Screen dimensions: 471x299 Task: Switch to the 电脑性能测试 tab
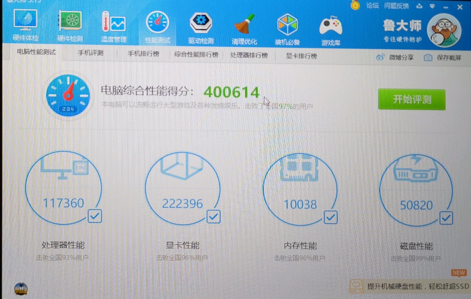pyautogui.click(x=36, y=52)
